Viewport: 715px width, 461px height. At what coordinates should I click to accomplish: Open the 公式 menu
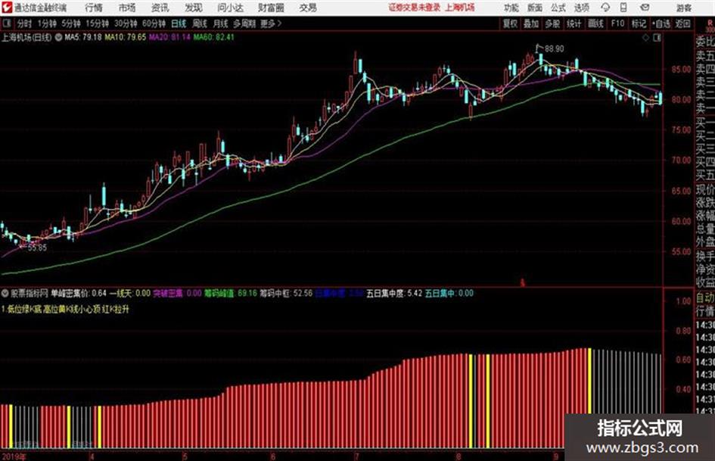point(558,8)
